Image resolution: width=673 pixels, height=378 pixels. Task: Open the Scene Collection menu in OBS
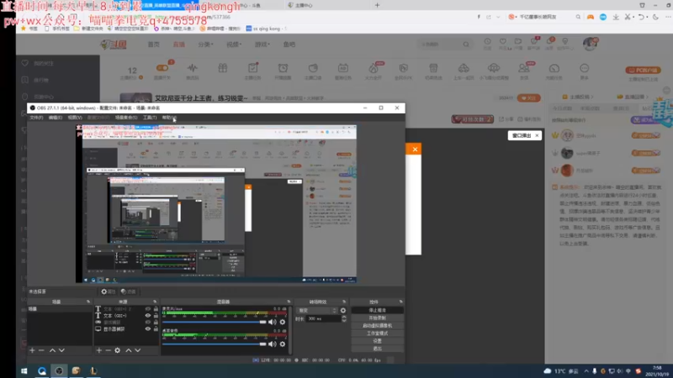126,118
